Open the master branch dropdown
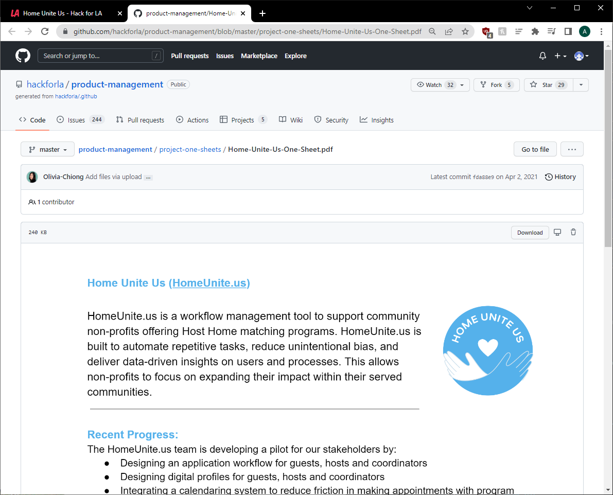Screen dimensions: 613x495 point(48,149)
